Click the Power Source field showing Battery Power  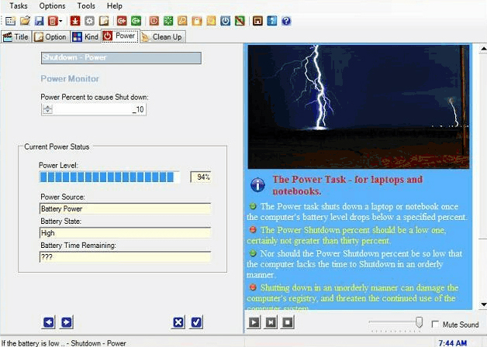[x=125, y=208]
